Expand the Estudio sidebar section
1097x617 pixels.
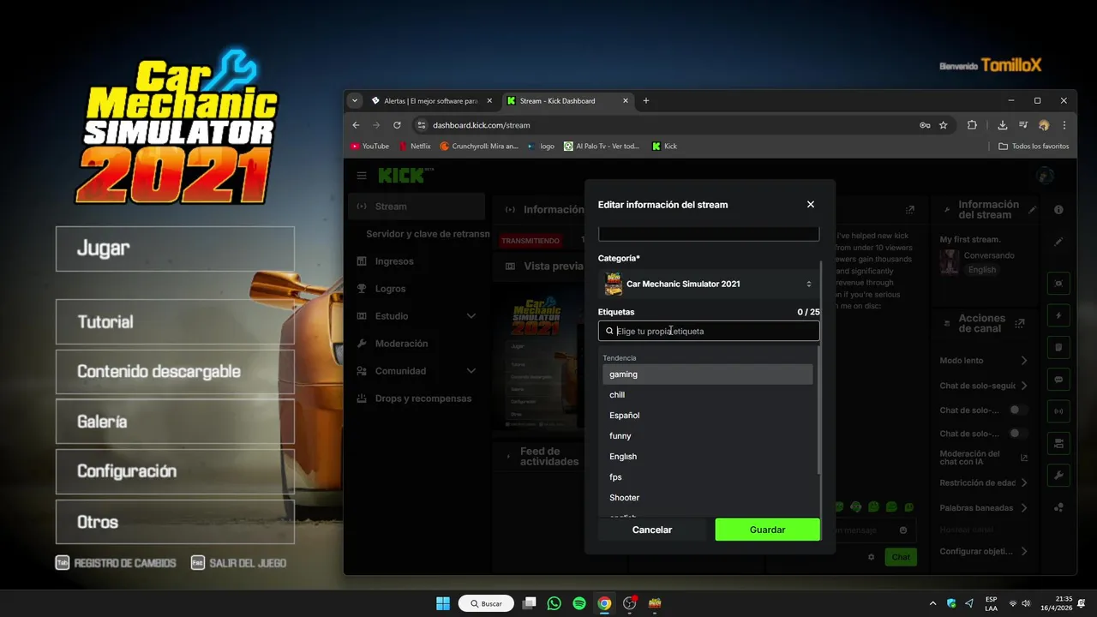click(x=417, y=316)
